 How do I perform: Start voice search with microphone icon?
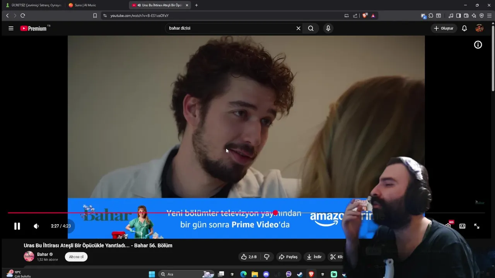pos(328,28)
